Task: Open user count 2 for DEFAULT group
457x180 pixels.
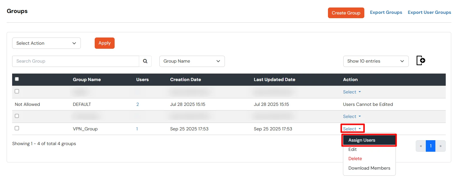Action: pyautogui.click(x=137, y=104)
